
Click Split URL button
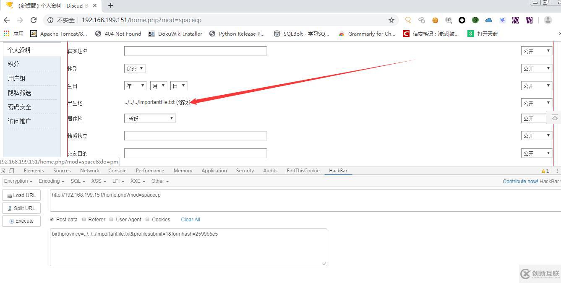[x=21, y=208]
